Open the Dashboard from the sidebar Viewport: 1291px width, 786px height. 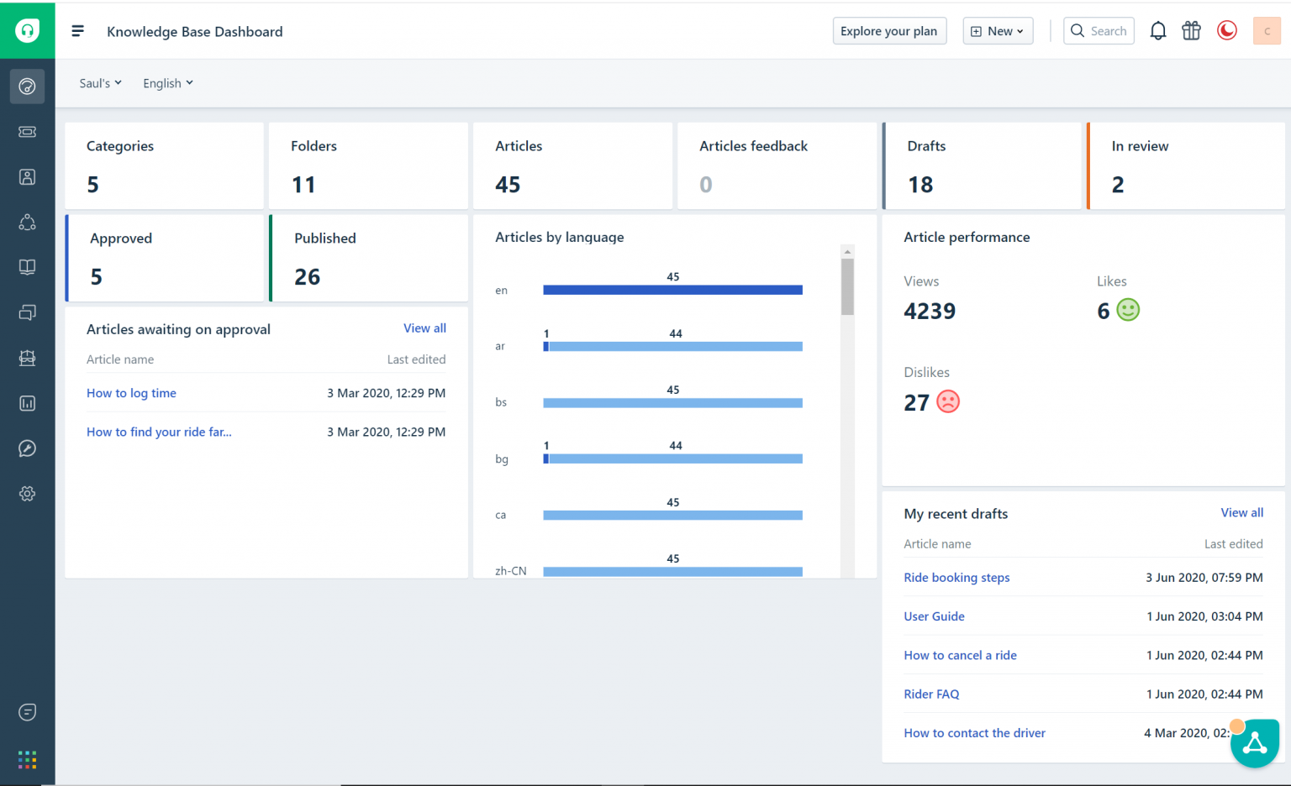click(x=27, y=86)
